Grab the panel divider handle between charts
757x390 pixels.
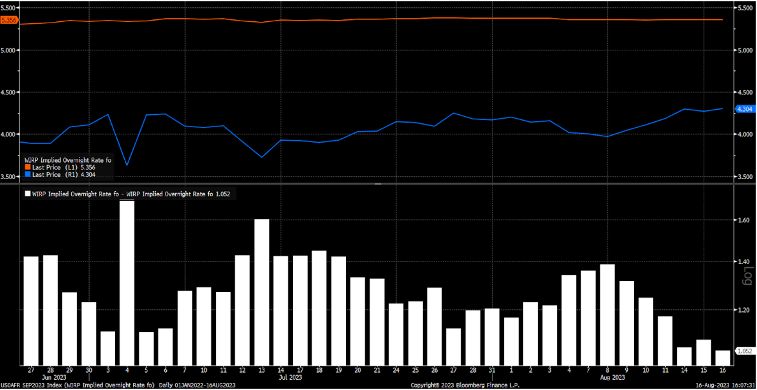[x=378, y=184]
